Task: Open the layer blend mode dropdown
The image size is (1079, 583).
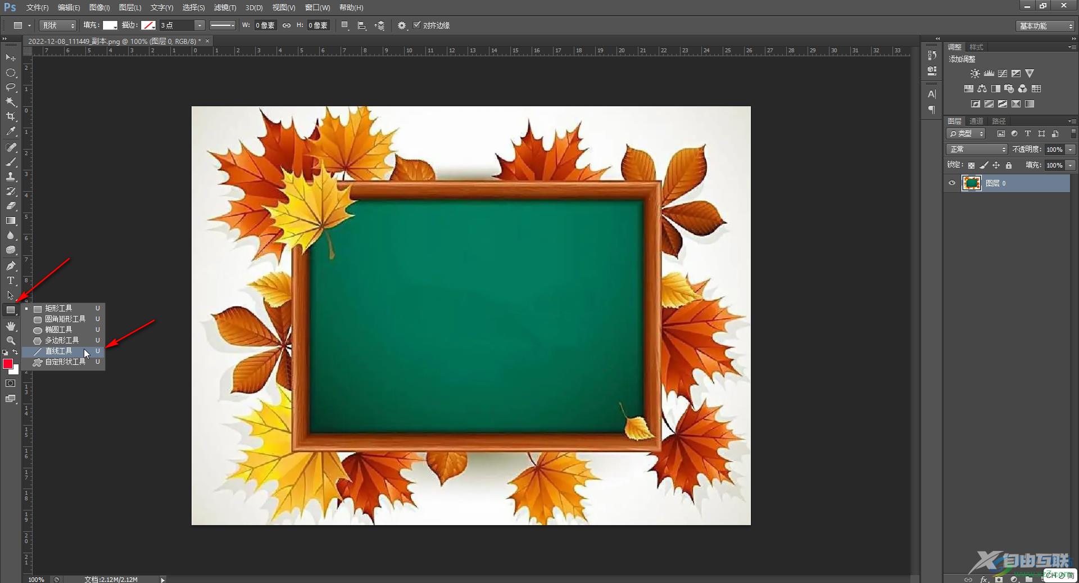Action: [x=977, y=150]
